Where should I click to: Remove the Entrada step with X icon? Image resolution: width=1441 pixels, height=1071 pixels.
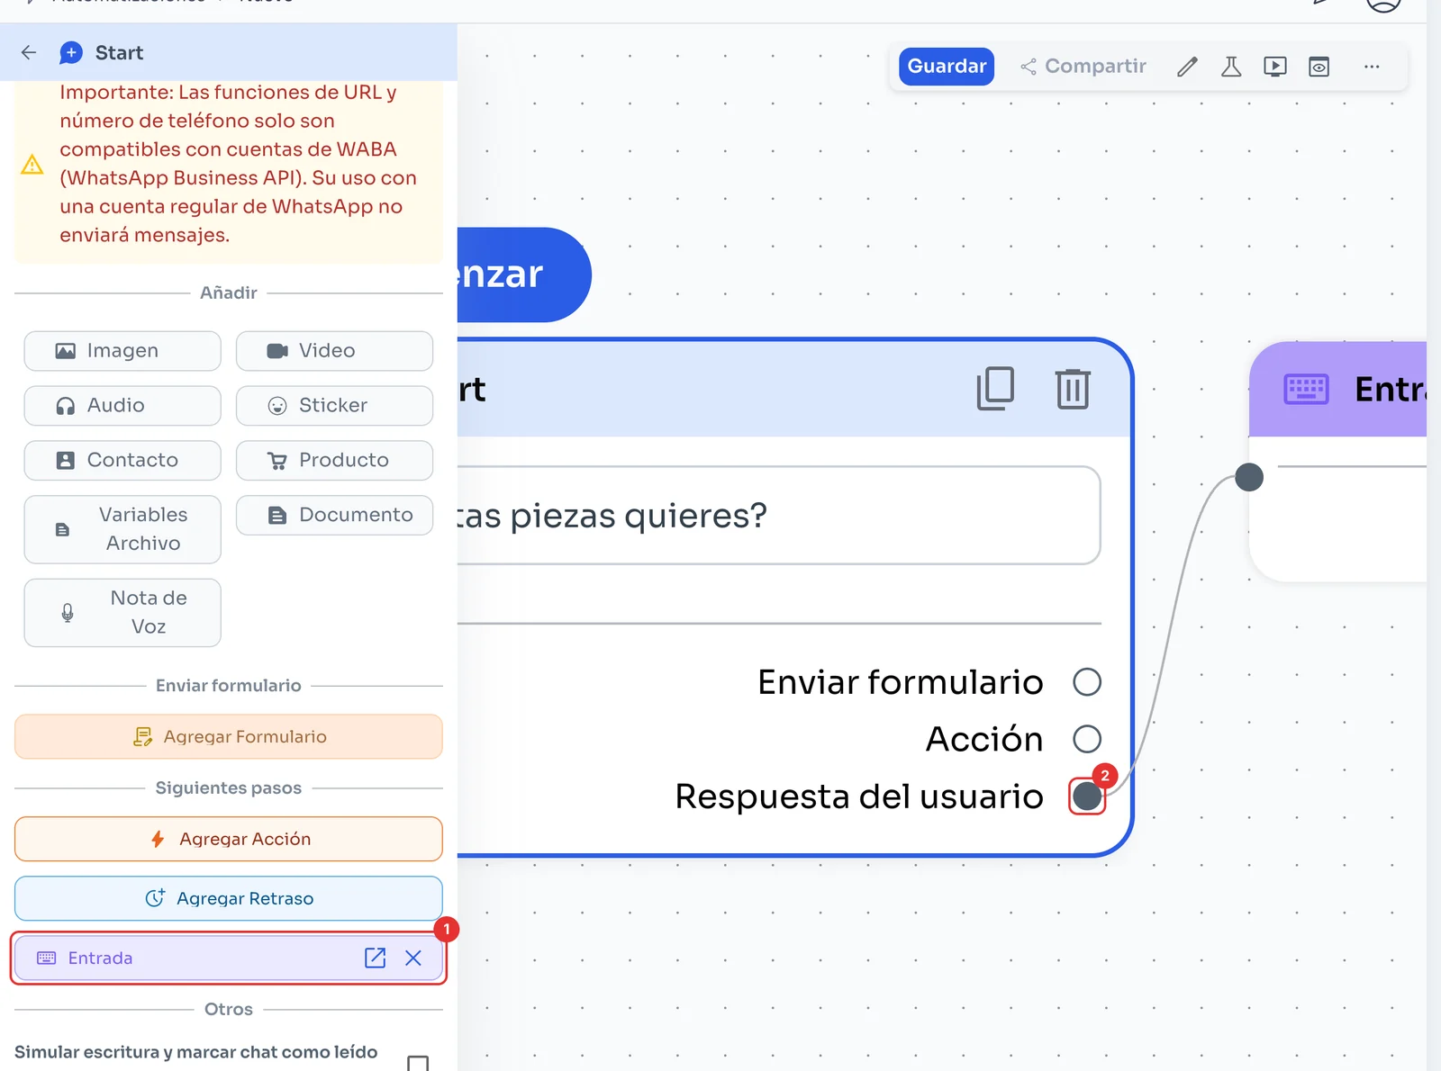pos(413,958)
